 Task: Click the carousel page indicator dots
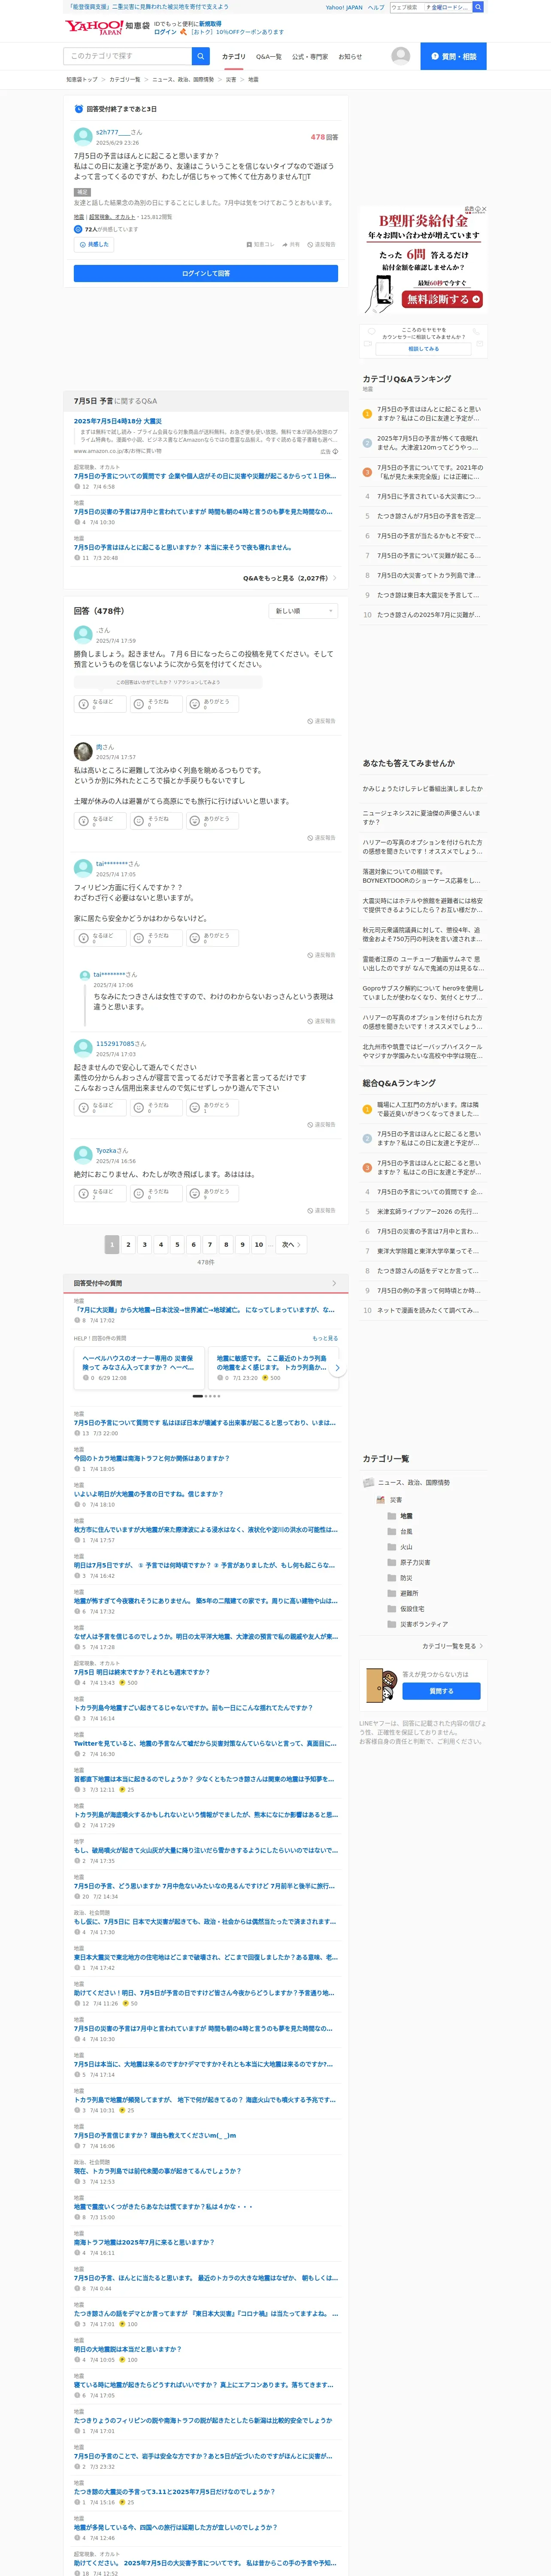(206, 1396)
